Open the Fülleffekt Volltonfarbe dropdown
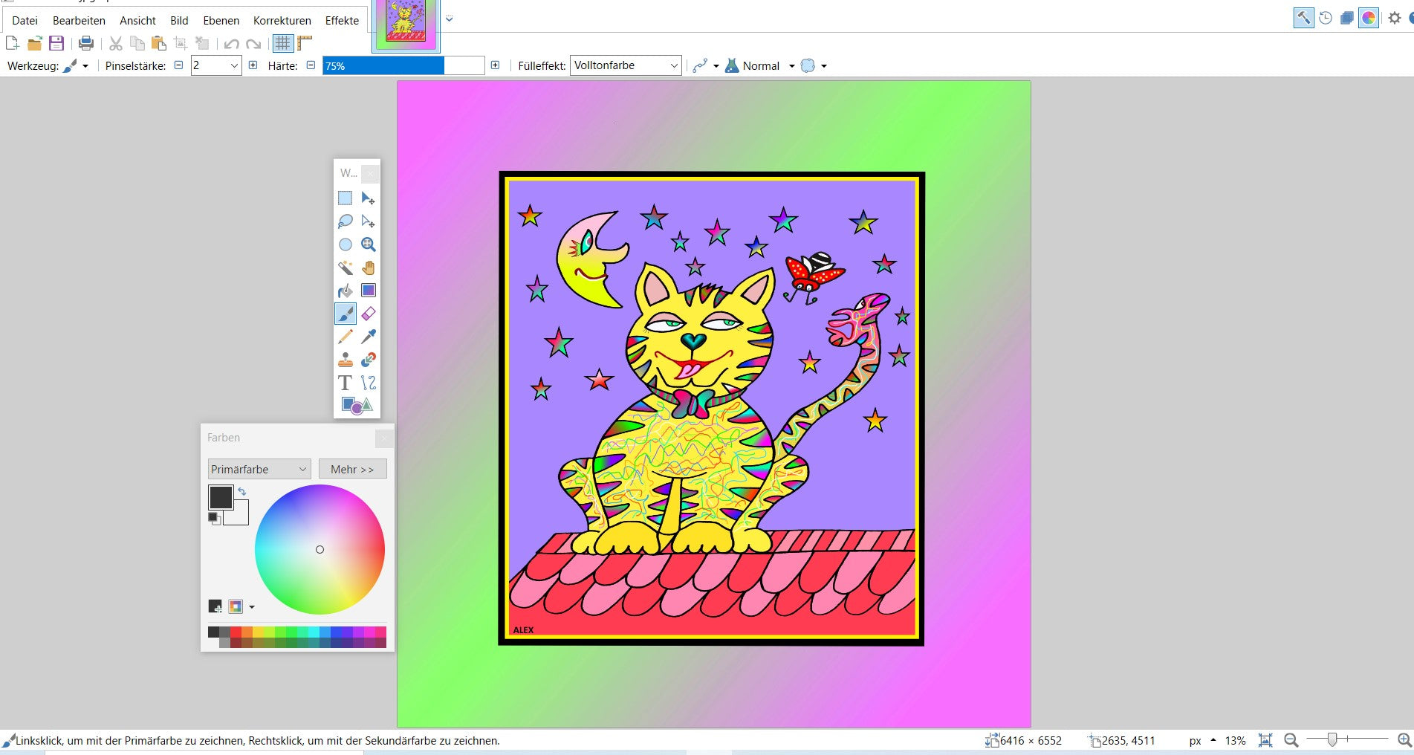Viewport: 1414px width, 755px height. pos(626,65)
